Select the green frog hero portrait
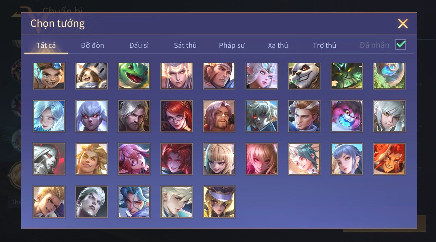The width and height of the screenshot is (436, 242). (x=134, y=76)
